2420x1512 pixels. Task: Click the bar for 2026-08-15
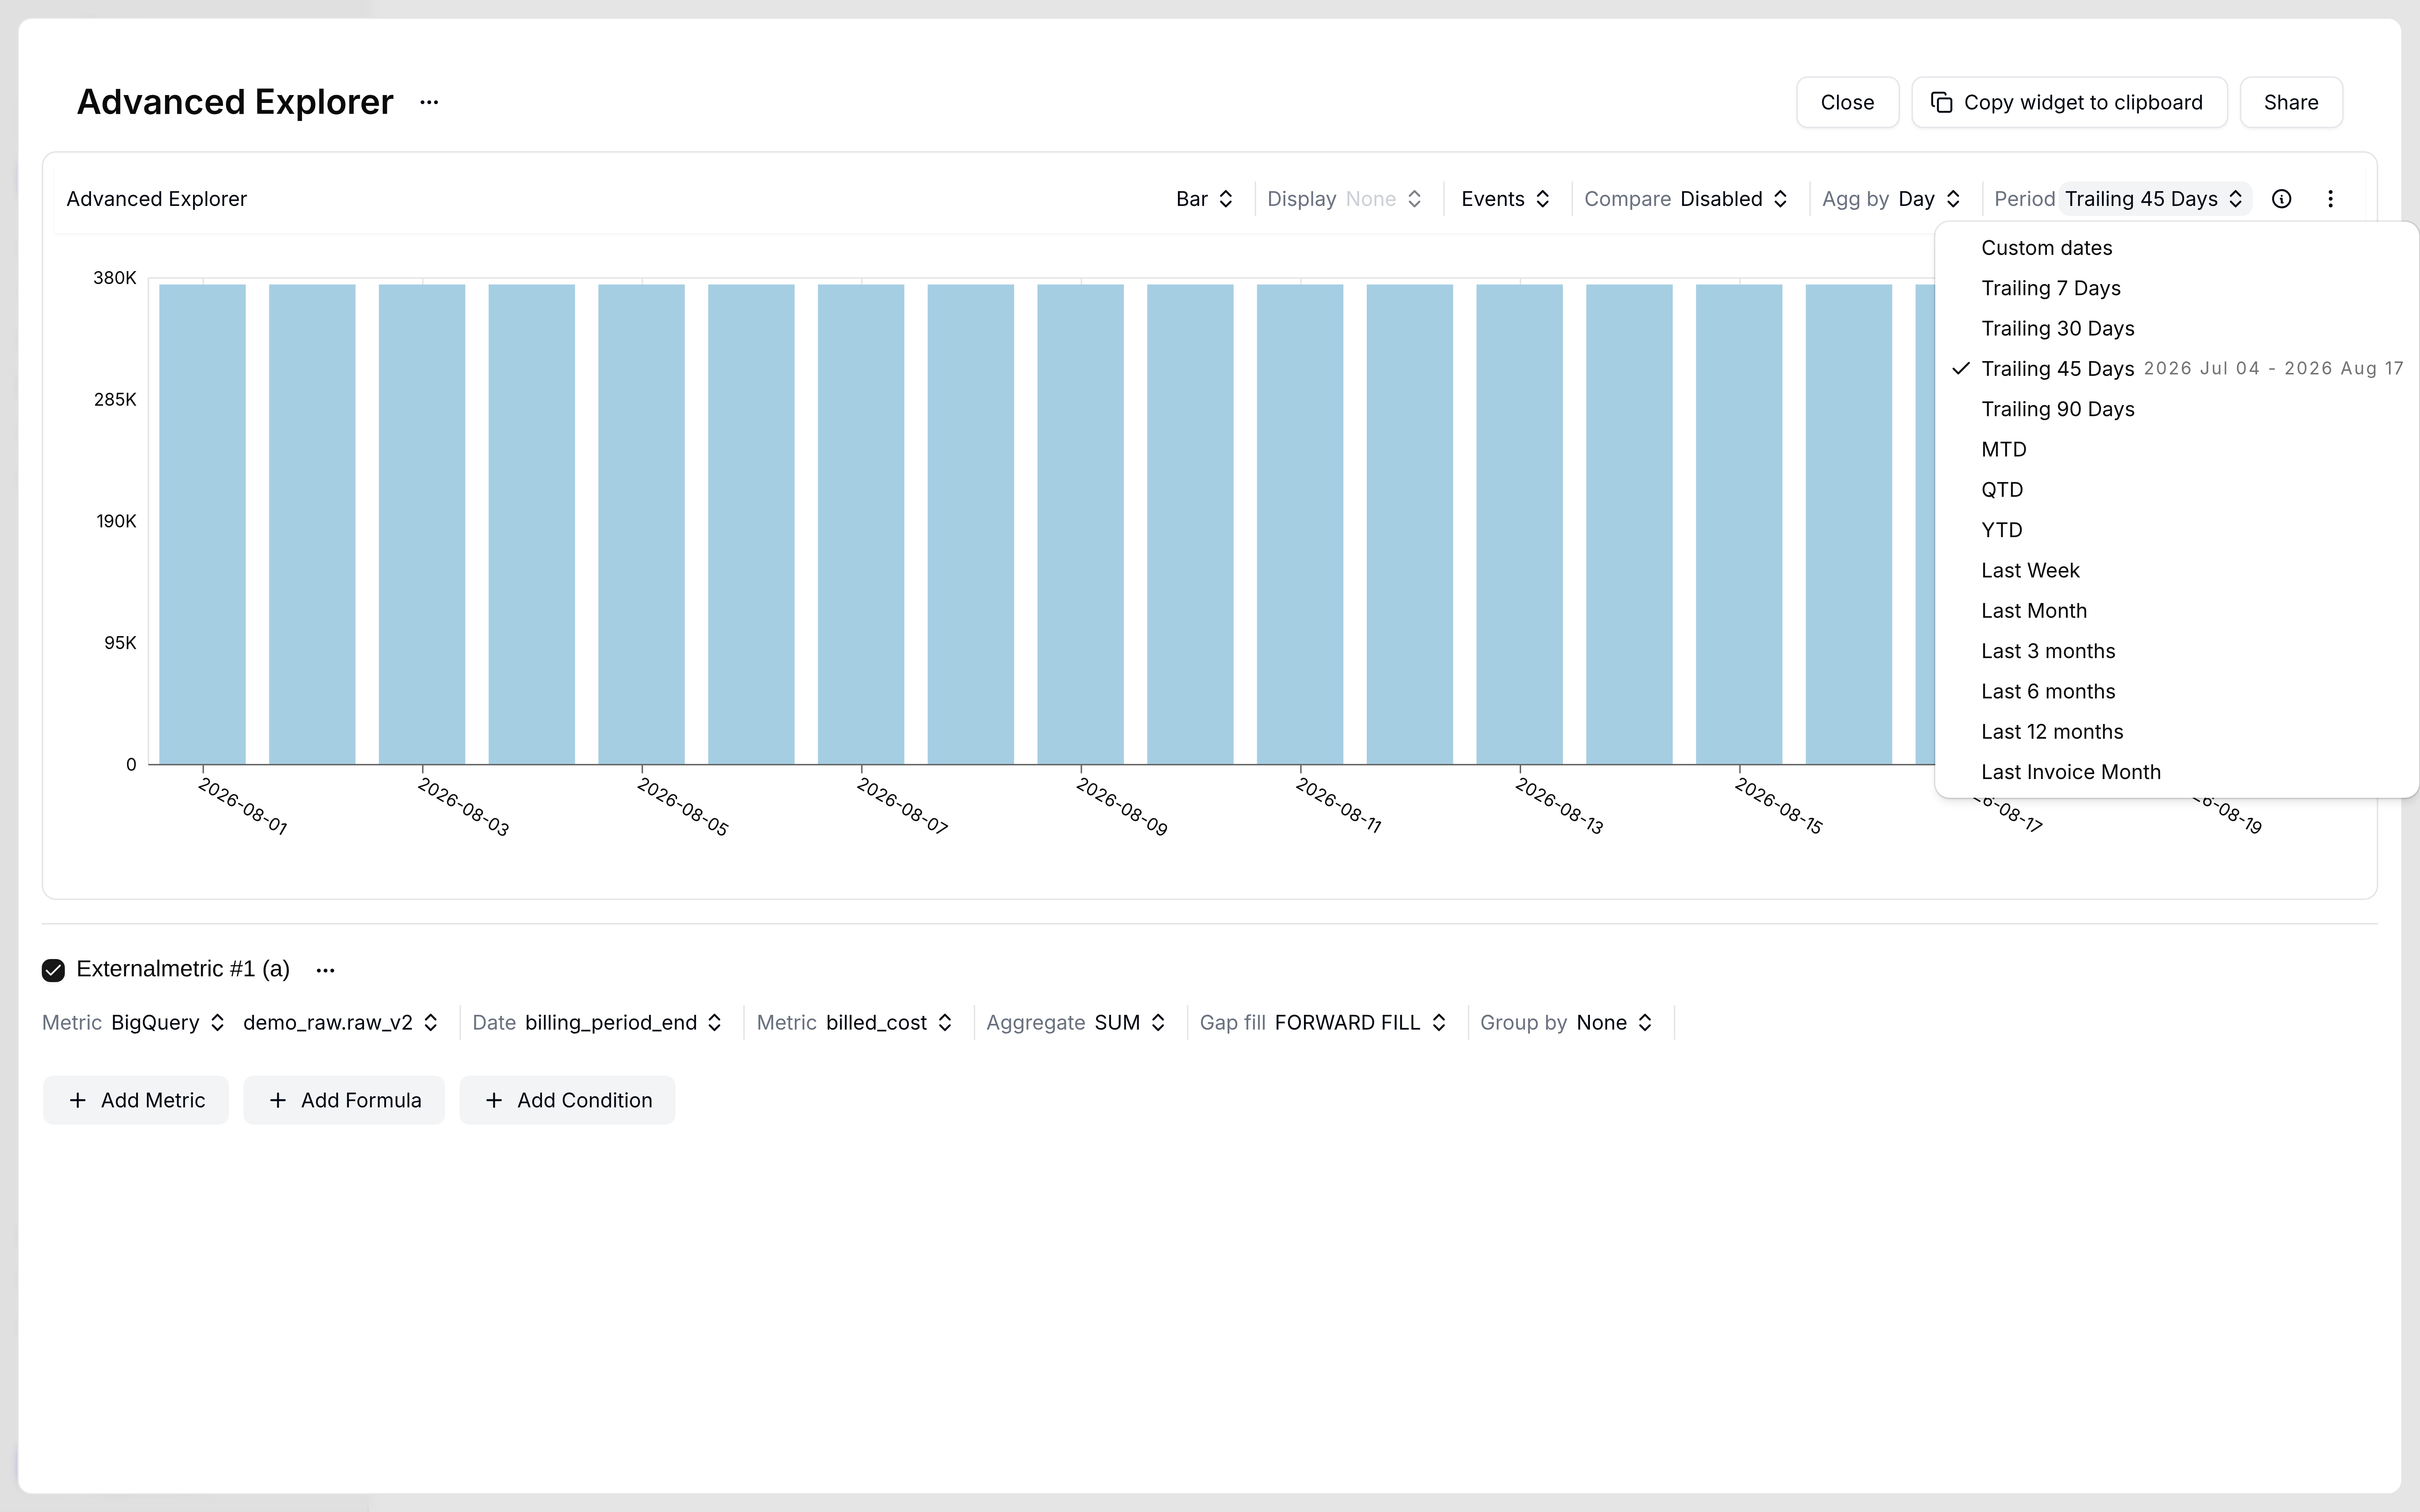1739,524
